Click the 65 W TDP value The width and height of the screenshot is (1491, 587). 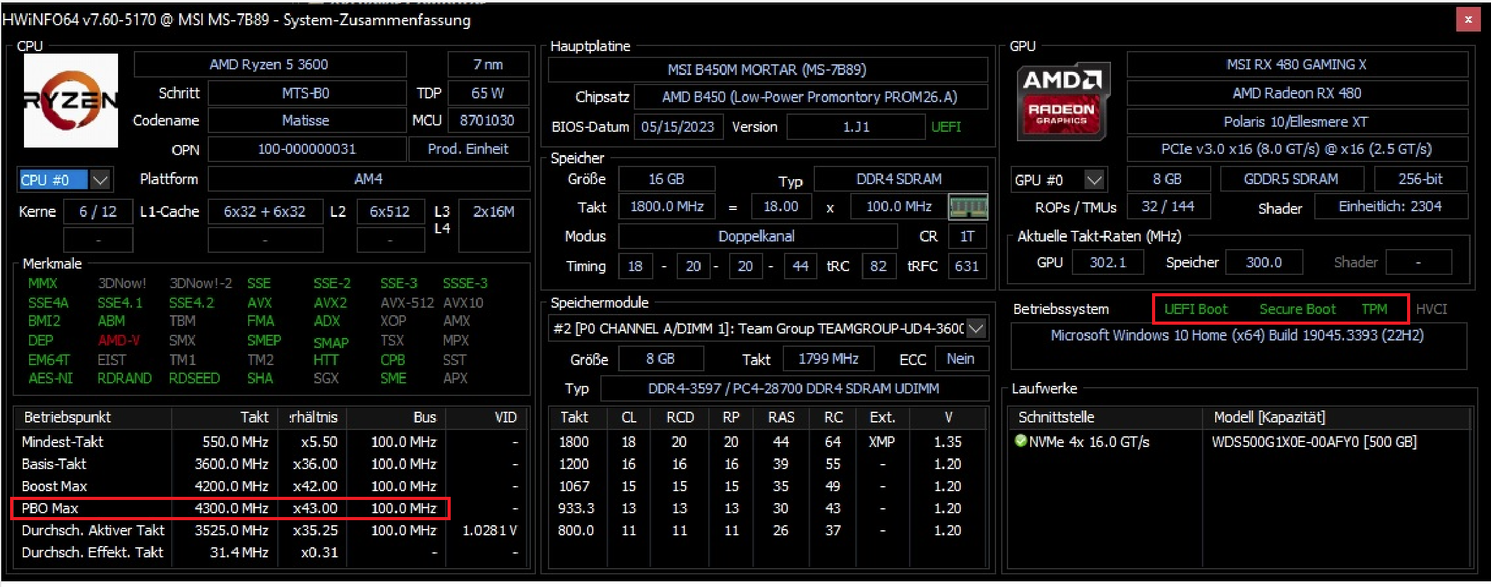pyautogui.click(x=488, y=93)
